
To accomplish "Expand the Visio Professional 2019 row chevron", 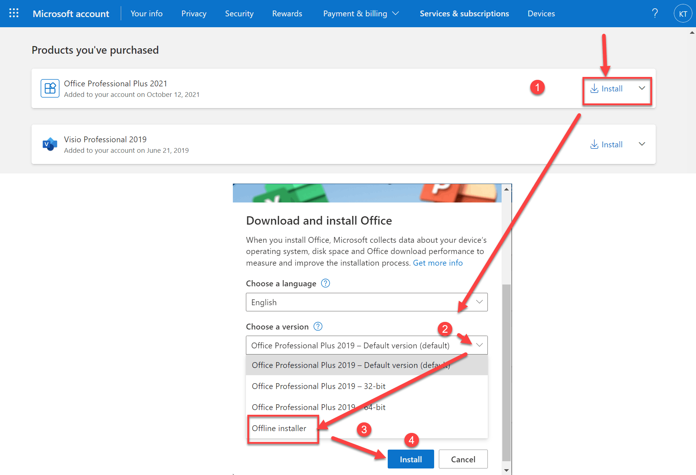I will [642, 144].
